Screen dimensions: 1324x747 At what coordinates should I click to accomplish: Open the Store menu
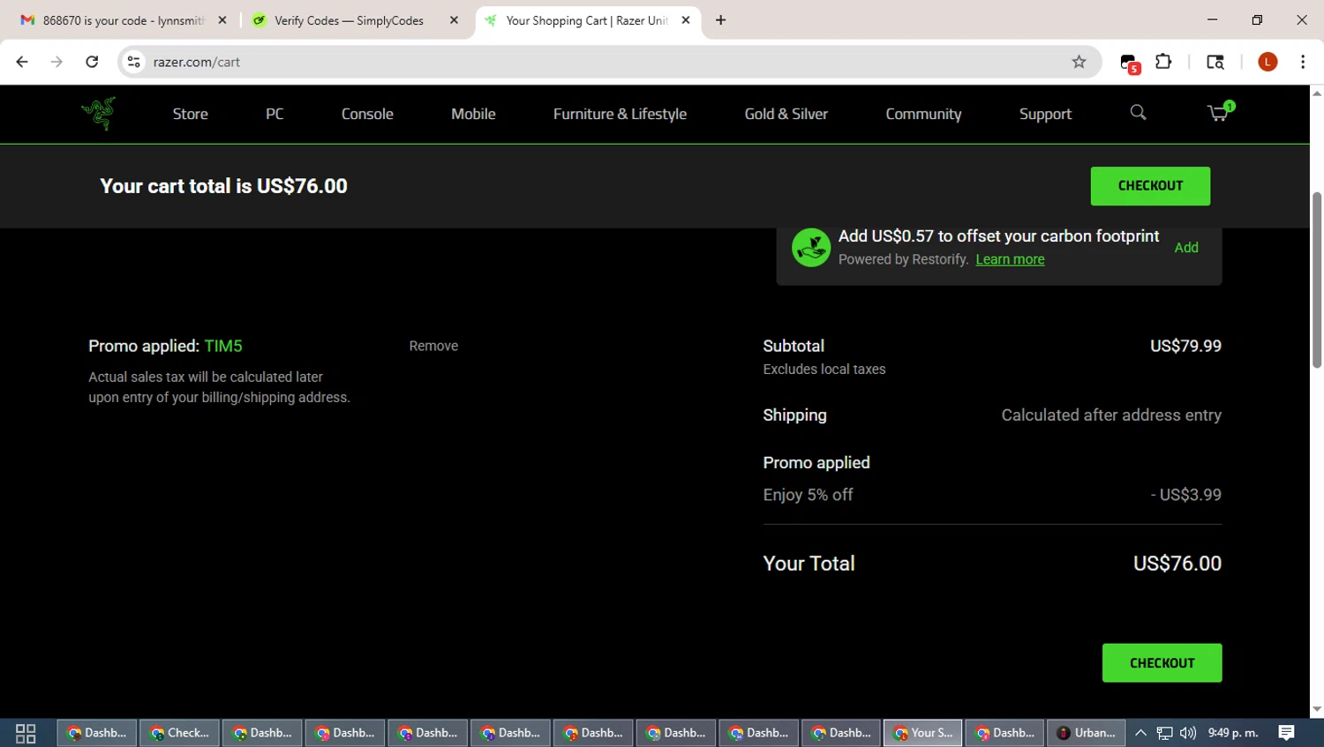(x=191, y=114)
